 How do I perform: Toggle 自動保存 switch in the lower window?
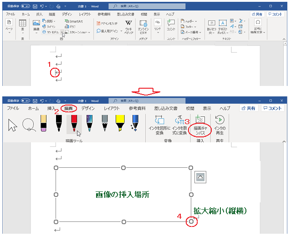(x=25, y=100)
